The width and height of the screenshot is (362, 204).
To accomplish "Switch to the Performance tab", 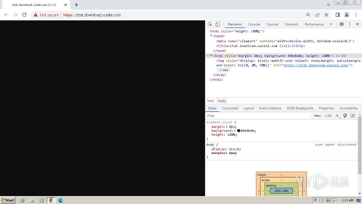I will pyautogui.click(x=314, y=24).
